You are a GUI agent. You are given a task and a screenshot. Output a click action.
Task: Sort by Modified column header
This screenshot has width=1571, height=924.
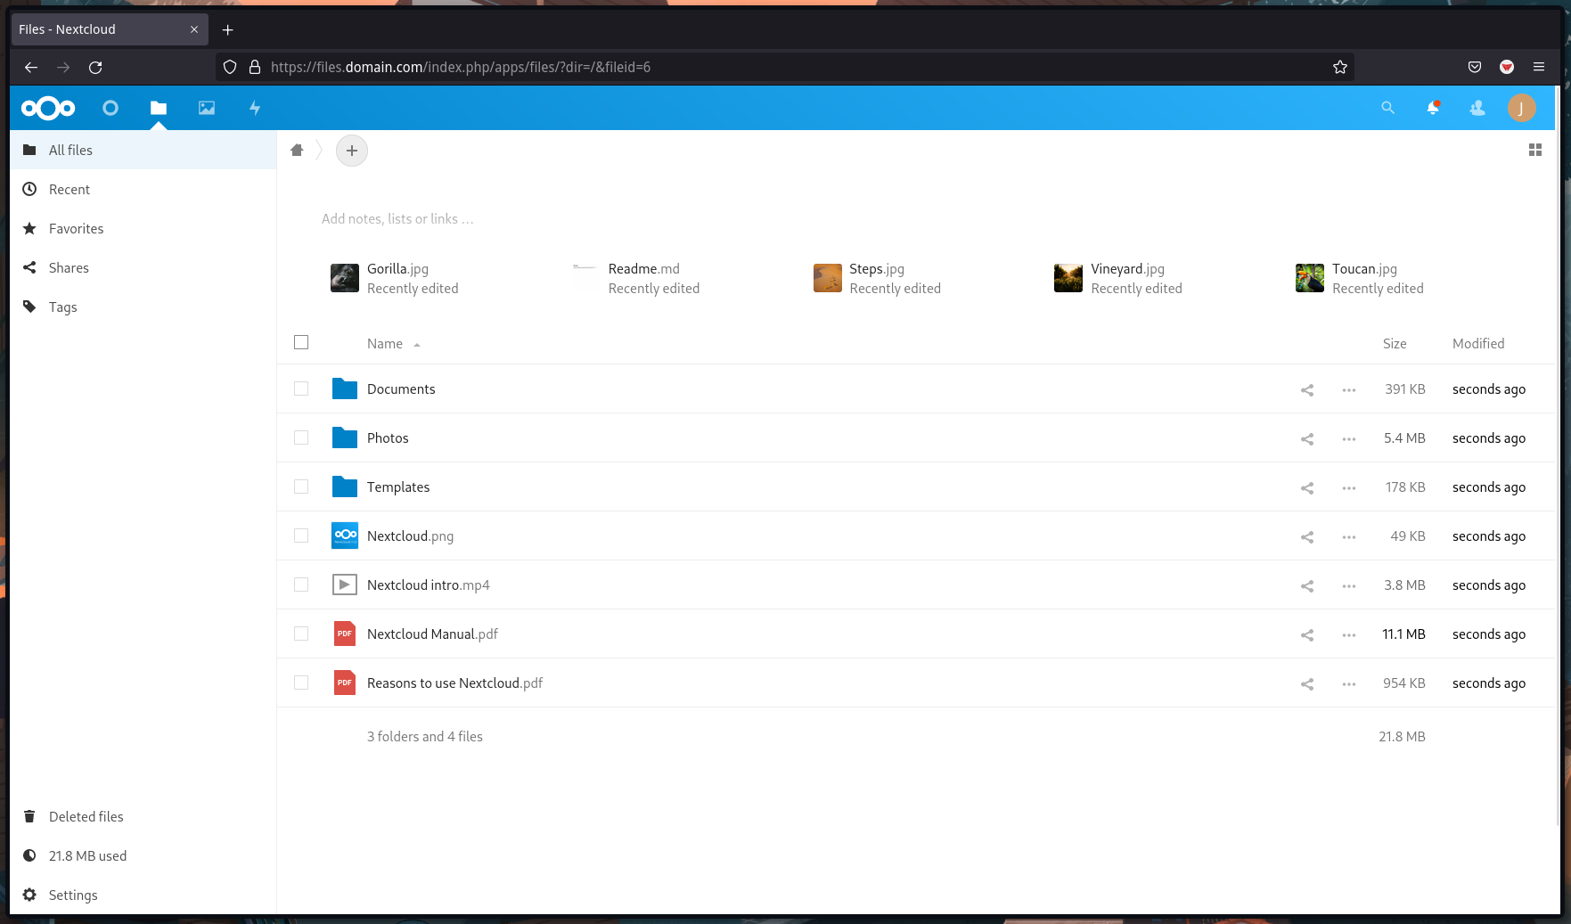1478,344
